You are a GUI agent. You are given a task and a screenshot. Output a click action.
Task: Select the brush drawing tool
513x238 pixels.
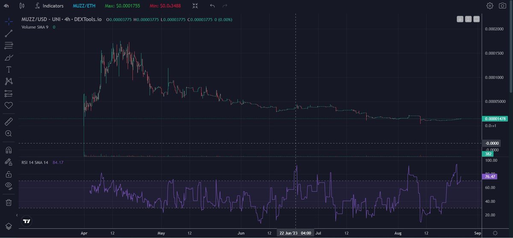pyautogui.click(x=8, y=57)
